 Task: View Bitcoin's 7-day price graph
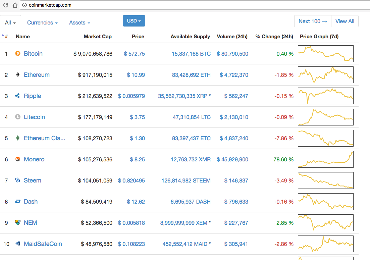(326, 54)
